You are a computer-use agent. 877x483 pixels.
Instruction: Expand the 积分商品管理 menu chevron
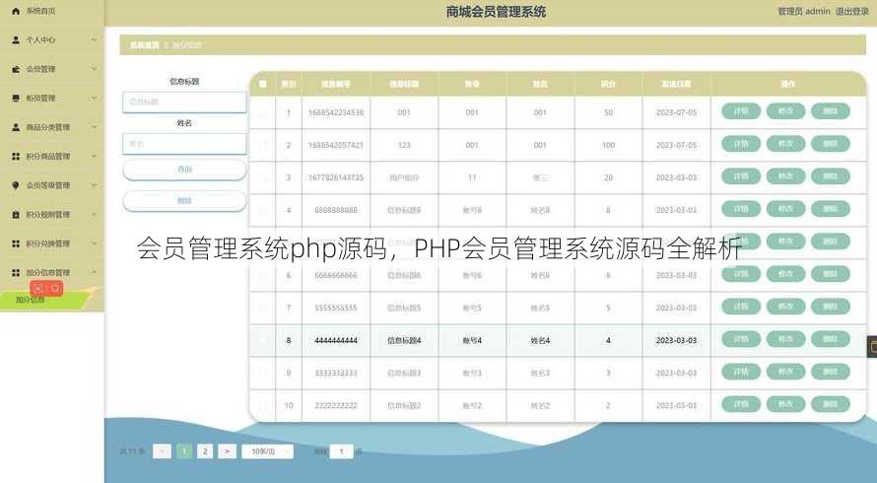(x=94, y=156)
